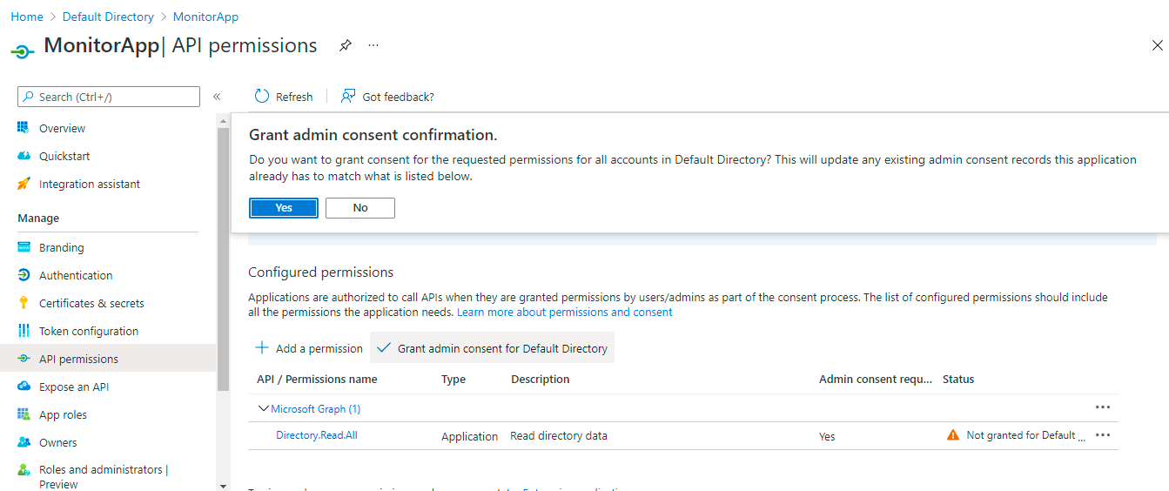Open ellipsis menu for Directory.Read.All row

click(1103, 435)
